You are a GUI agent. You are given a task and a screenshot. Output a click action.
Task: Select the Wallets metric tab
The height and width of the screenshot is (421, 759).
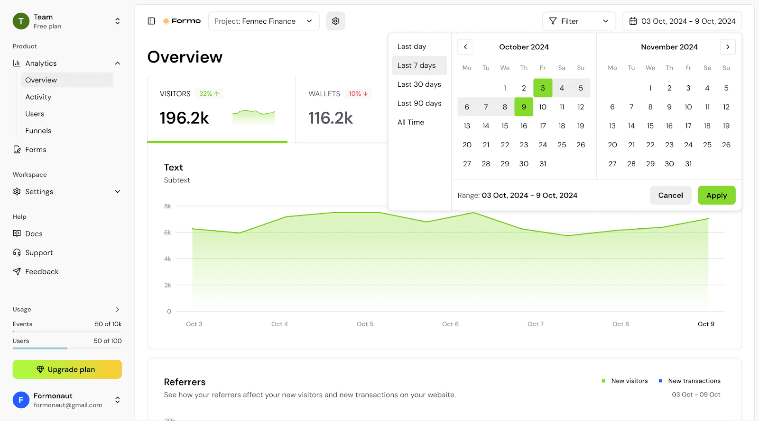pyautogui.click(x=342, y=109)
